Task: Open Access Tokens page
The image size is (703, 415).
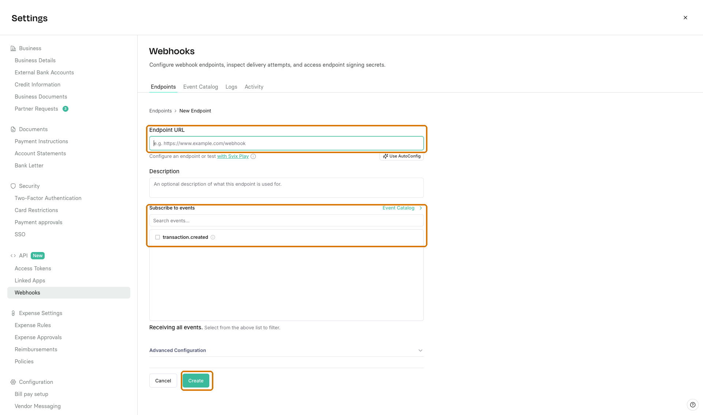Action: click(33, 268)
